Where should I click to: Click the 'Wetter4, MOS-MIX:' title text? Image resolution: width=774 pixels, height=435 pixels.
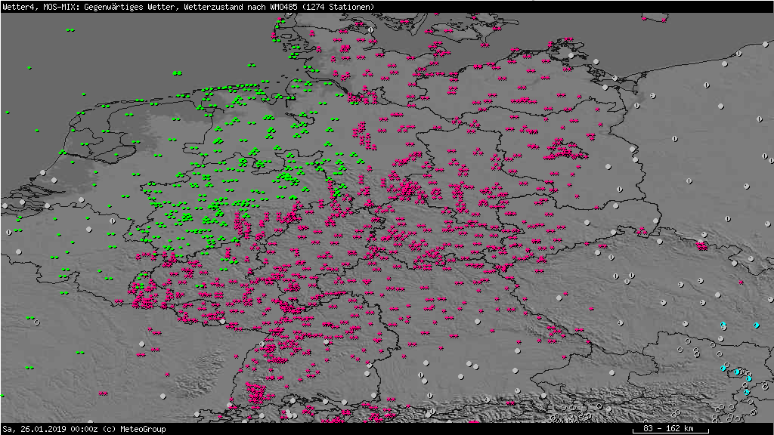point(41,7)
